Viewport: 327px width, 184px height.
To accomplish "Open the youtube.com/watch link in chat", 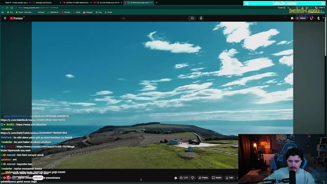I will coord(45,147).
